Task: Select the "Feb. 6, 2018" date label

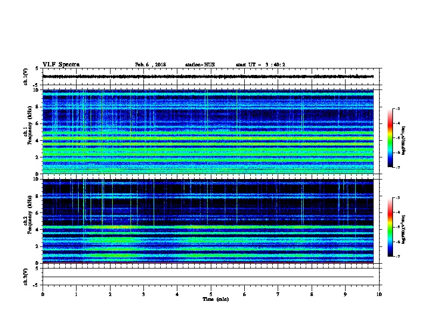Action: coord(150,65)
